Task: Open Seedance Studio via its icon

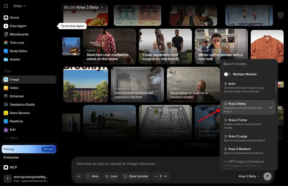Action: (x=6, y=104)
